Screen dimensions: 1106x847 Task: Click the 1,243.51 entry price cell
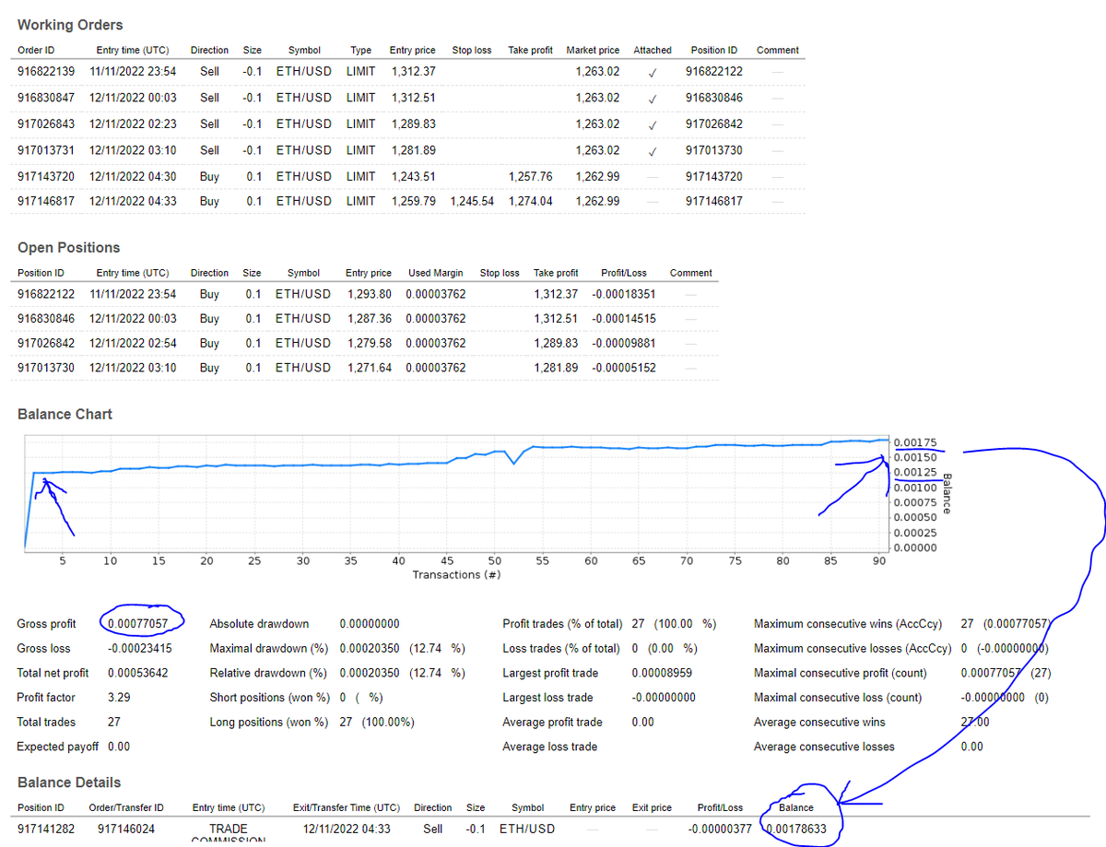(413, 176)
